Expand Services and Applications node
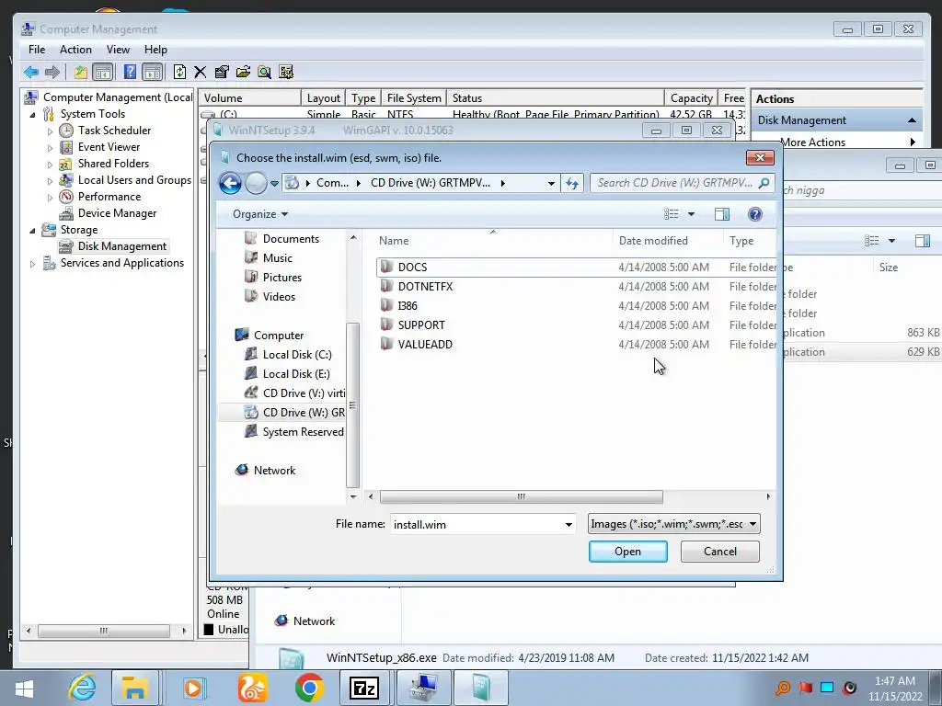Screen dimensions: 942x706 [x=32, y=264]
